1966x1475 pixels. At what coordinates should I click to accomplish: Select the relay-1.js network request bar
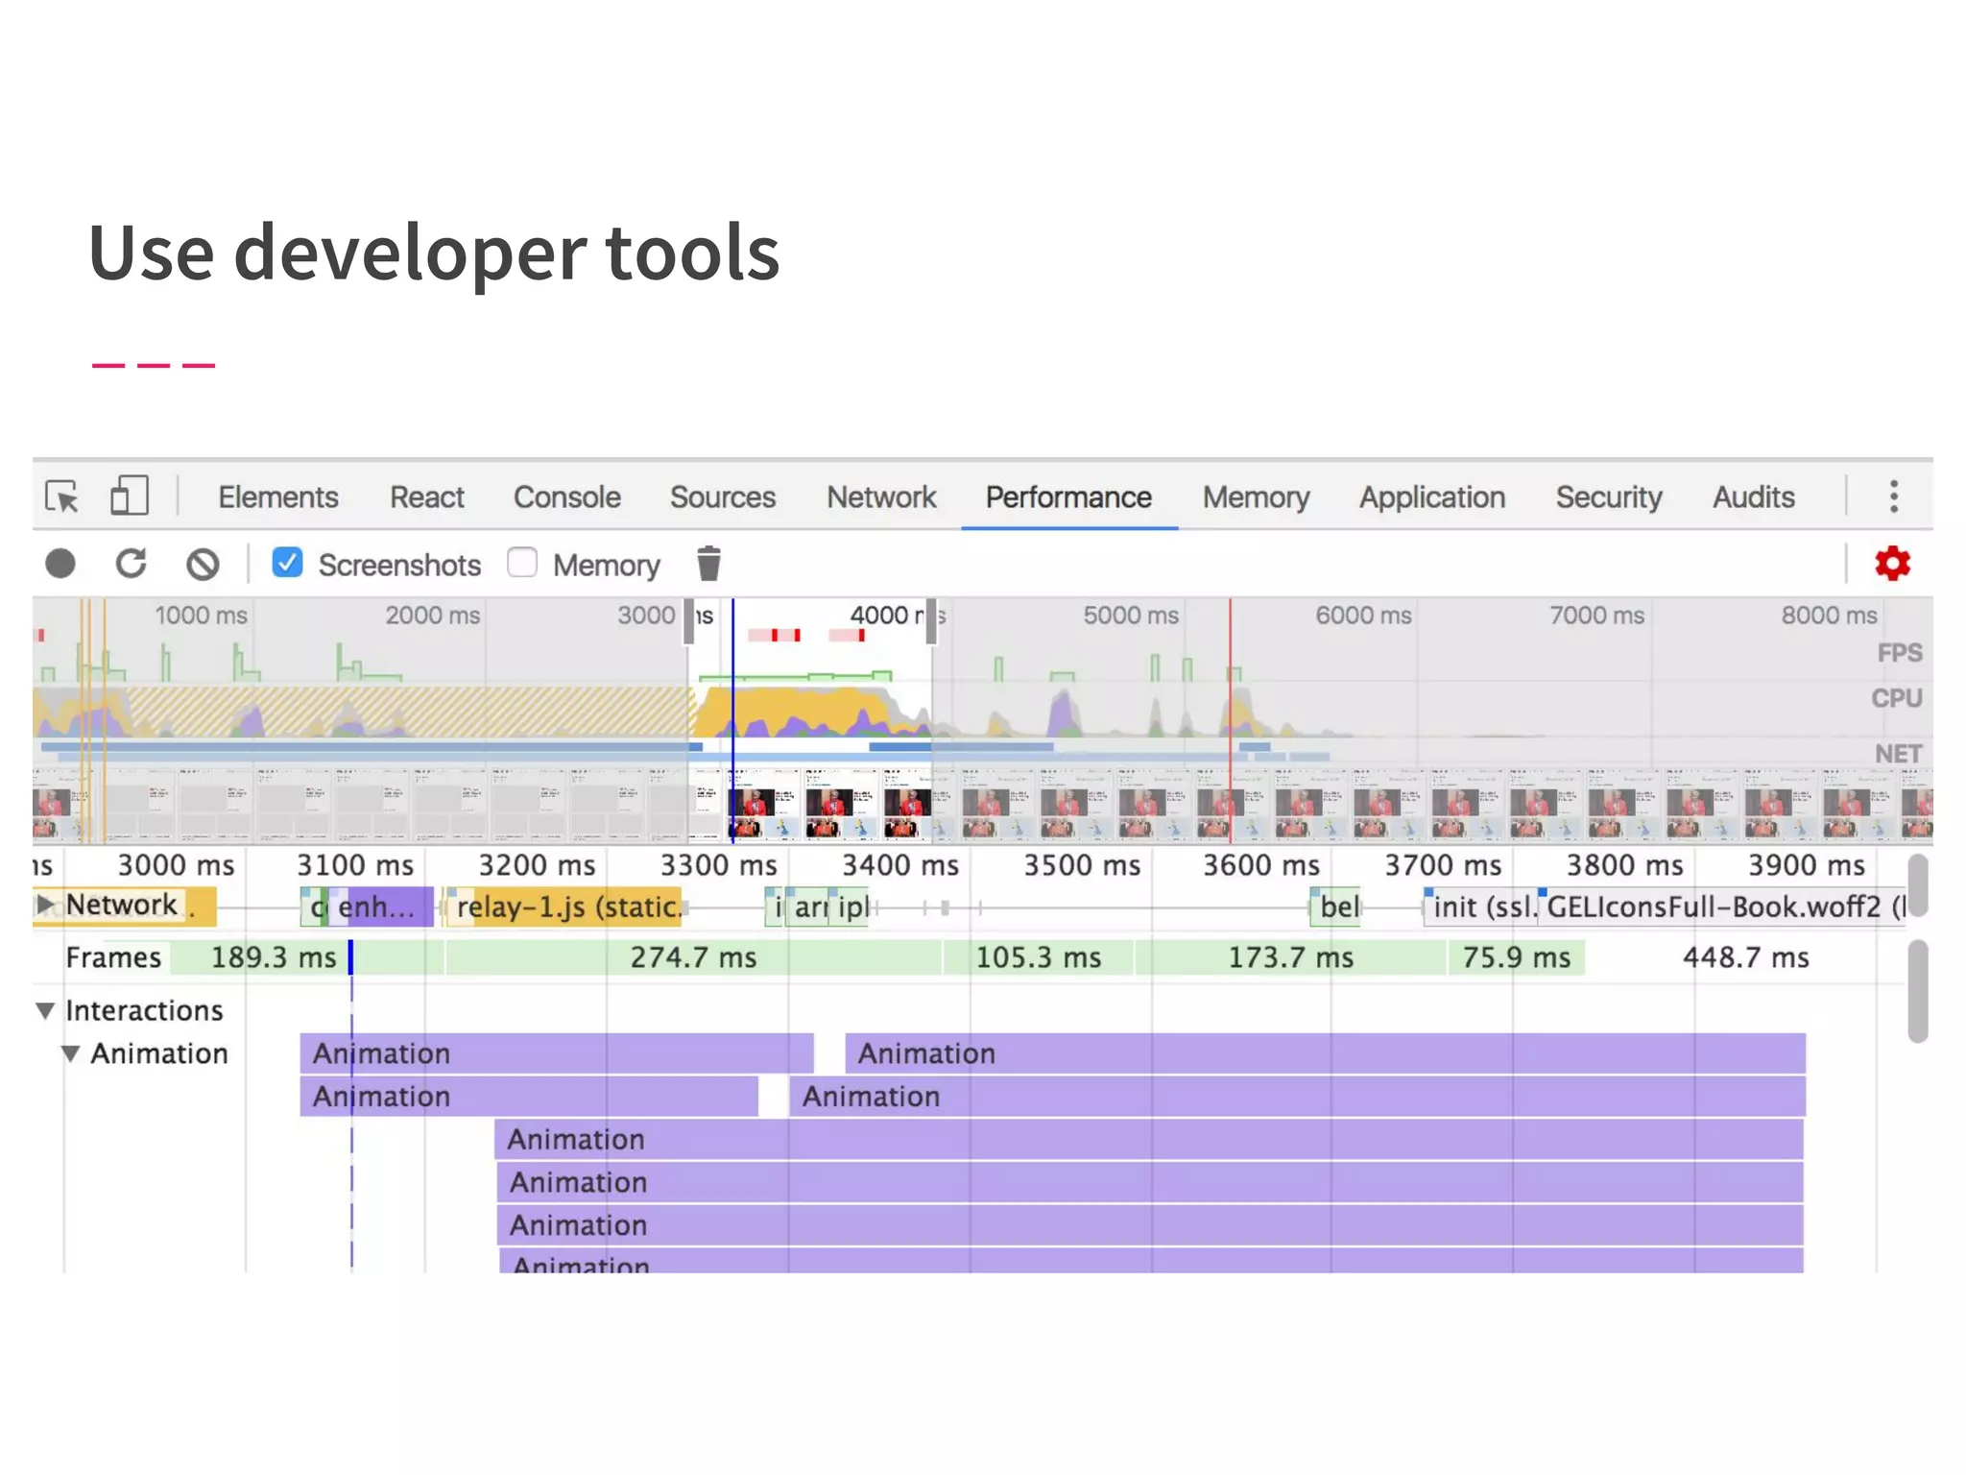(x=566, y=907)
